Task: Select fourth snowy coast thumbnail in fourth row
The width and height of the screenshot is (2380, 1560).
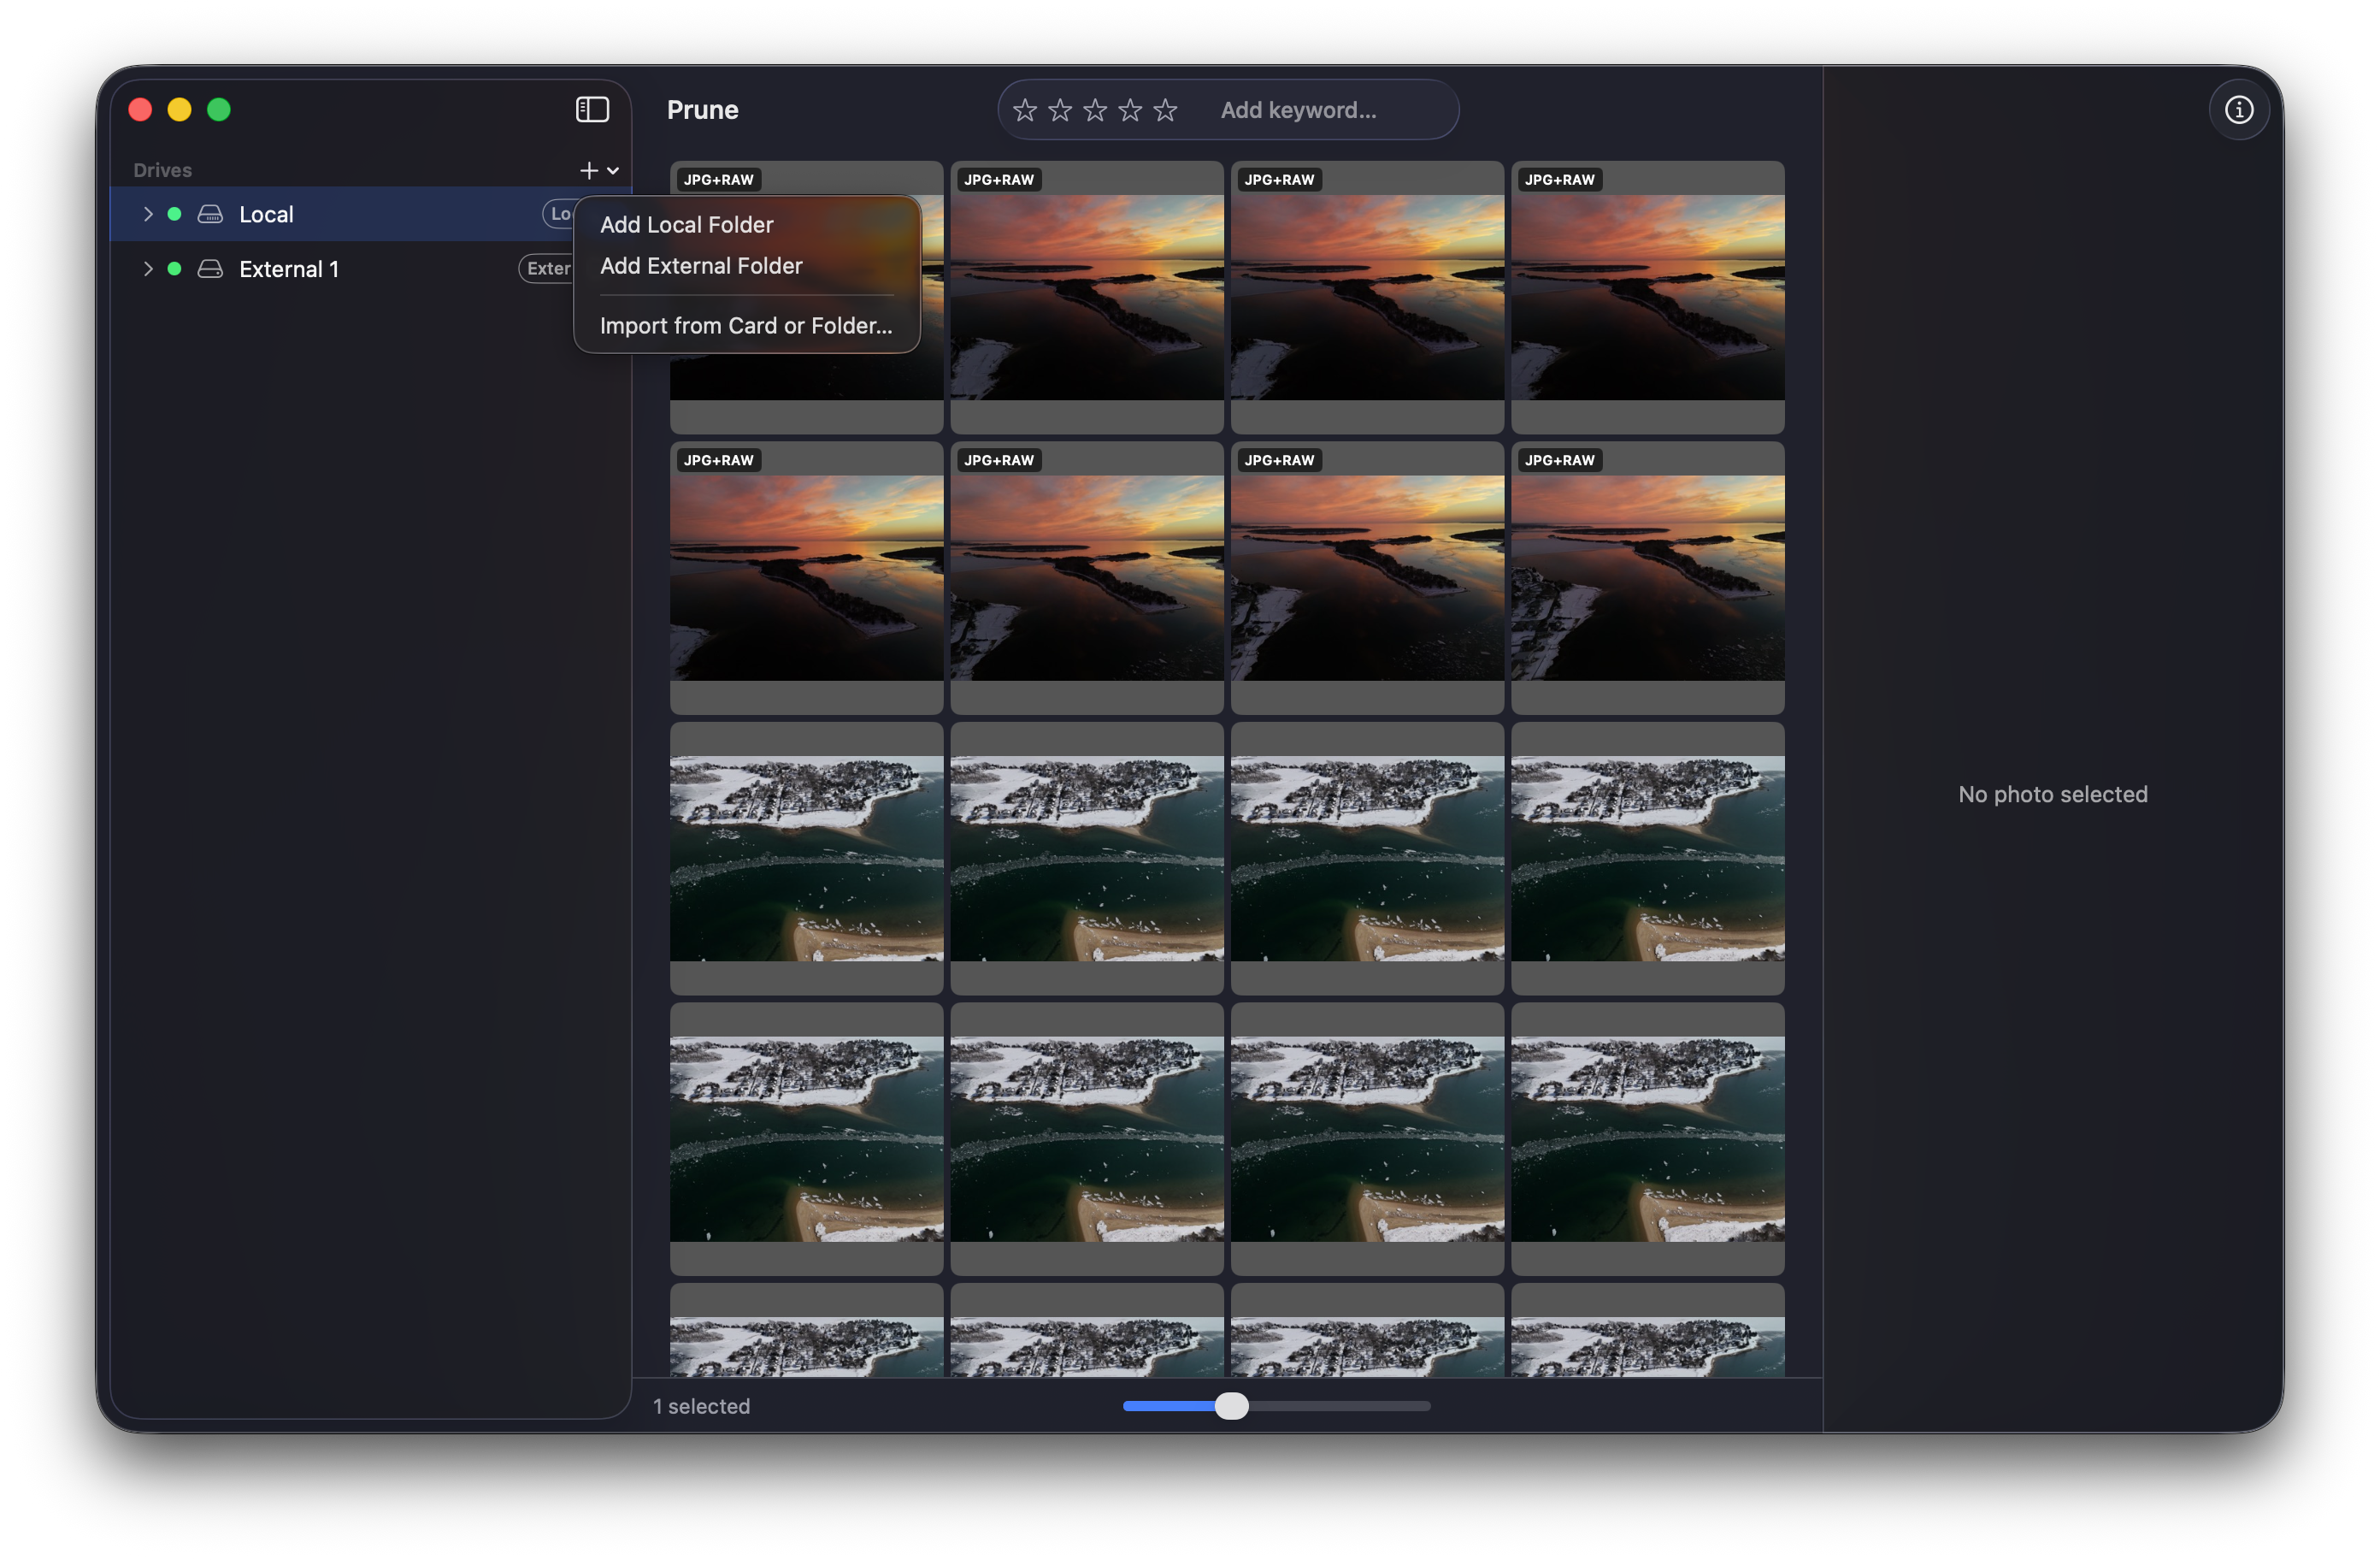Action: (1648, 1140)
